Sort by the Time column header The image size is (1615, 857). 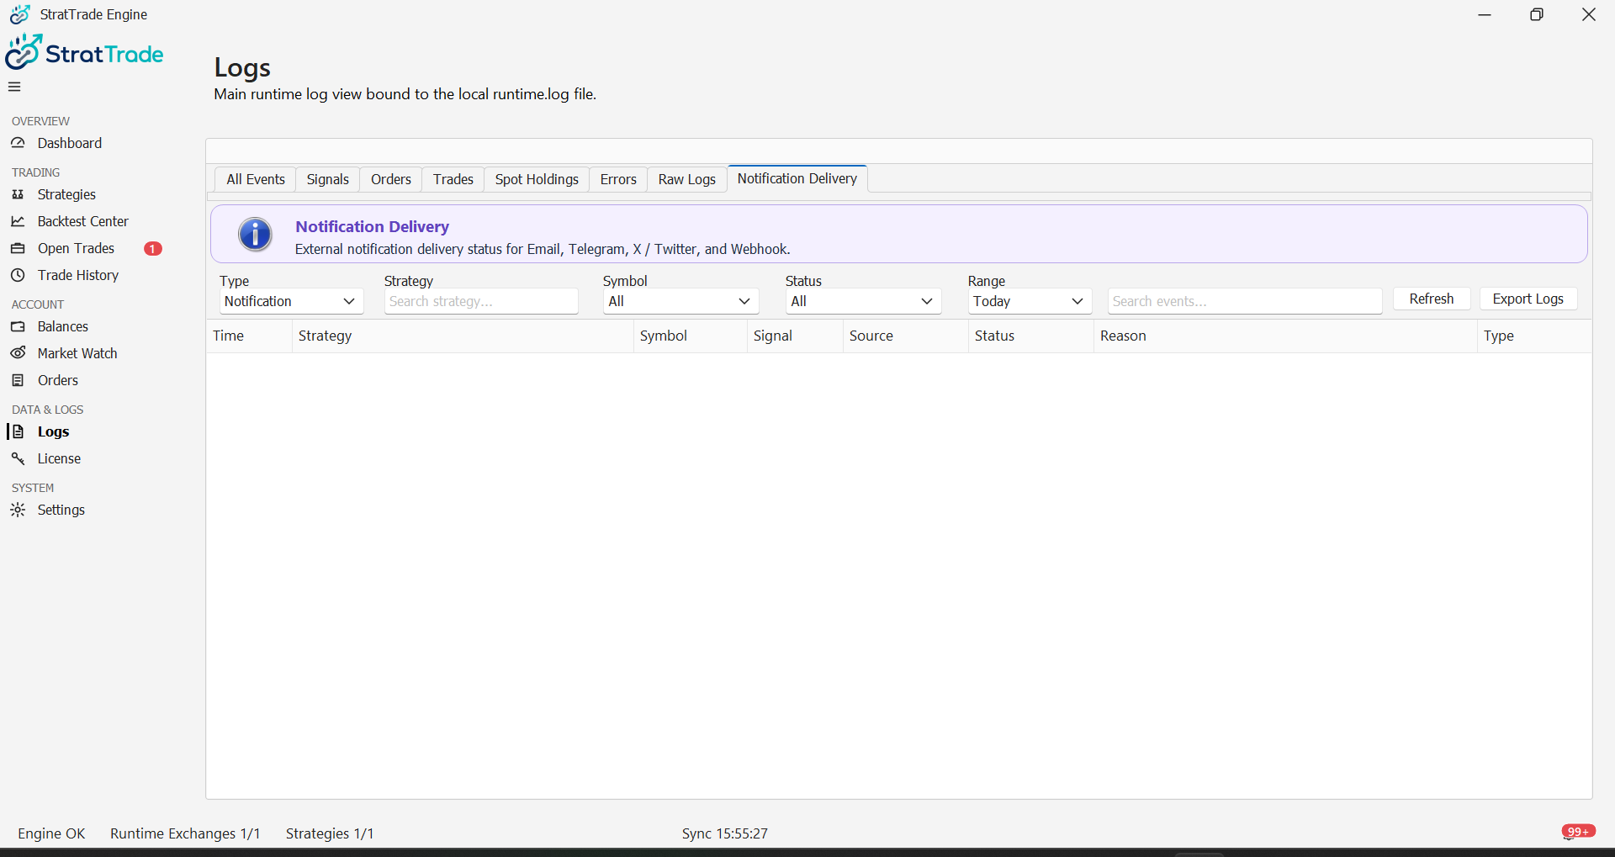click(249, 336)
